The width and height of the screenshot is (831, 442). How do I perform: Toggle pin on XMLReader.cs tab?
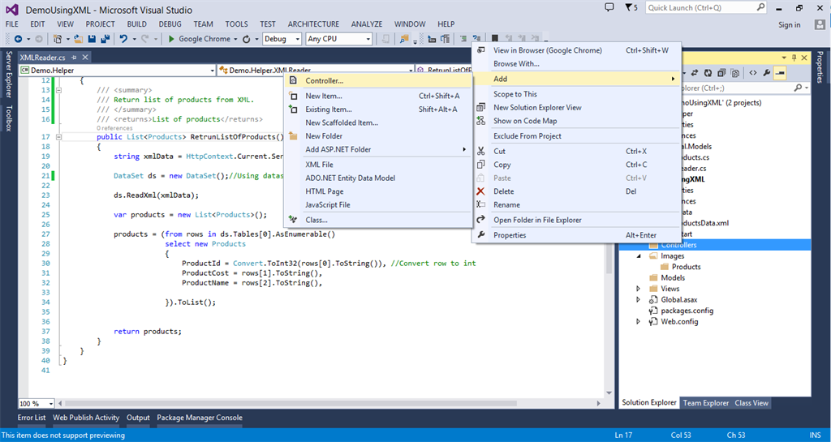(74, 58)
